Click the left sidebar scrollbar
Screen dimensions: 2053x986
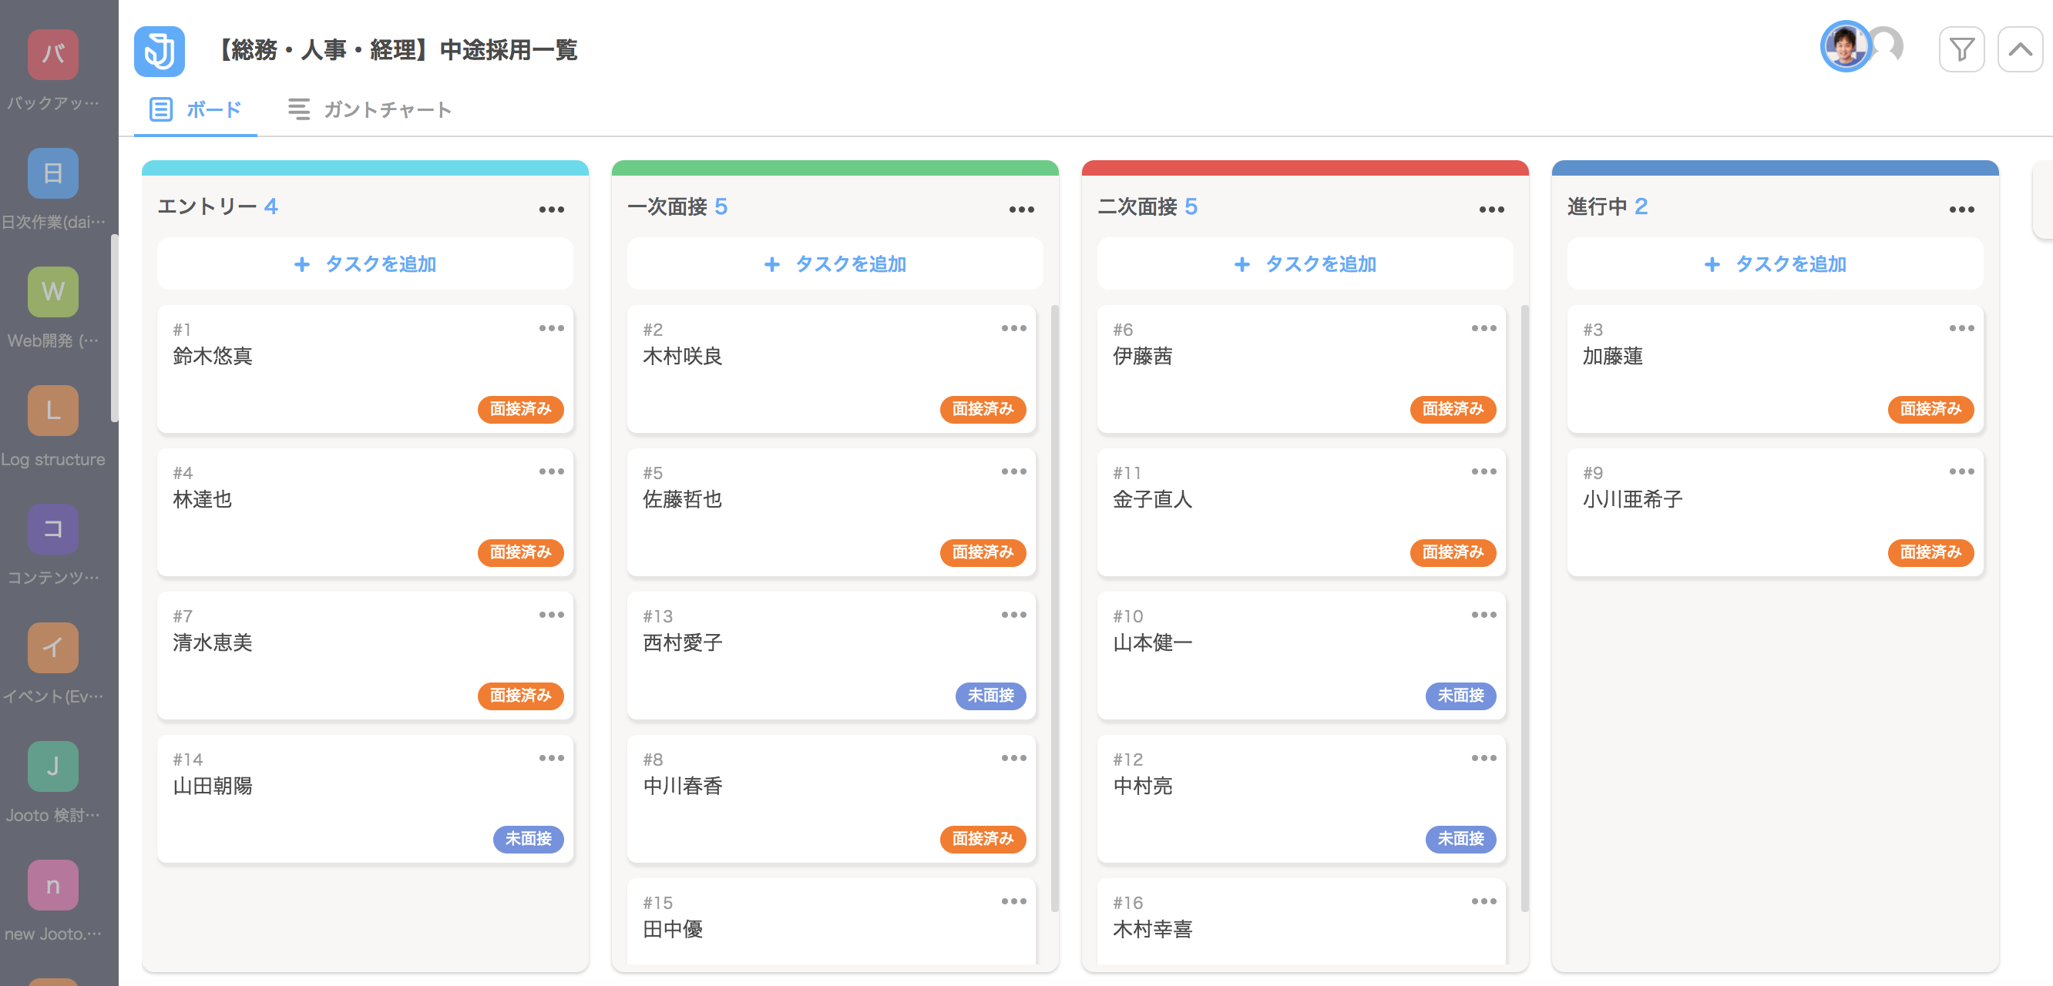[x=114, y=328]
